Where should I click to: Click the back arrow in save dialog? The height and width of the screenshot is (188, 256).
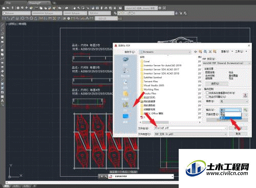coord(196,51)
